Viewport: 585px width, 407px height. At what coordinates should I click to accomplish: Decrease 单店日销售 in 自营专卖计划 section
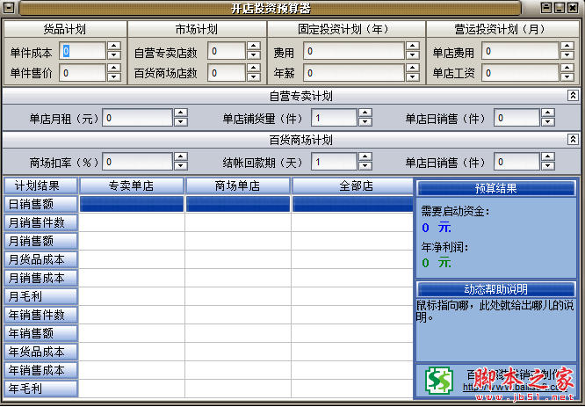coord(548,121)
